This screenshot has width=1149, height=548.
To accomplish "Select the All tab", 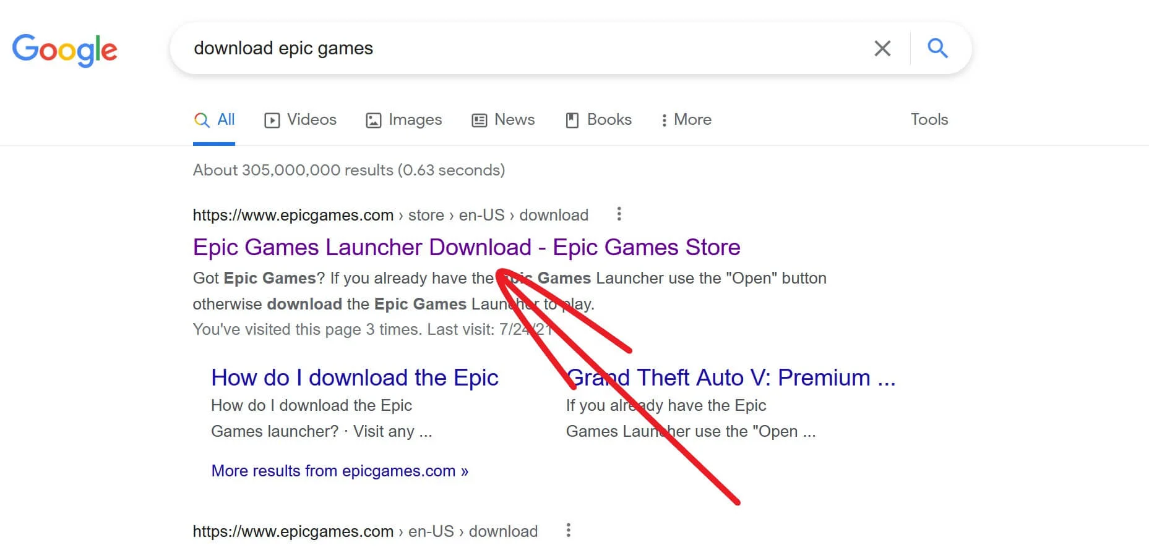I will [214, 120].
